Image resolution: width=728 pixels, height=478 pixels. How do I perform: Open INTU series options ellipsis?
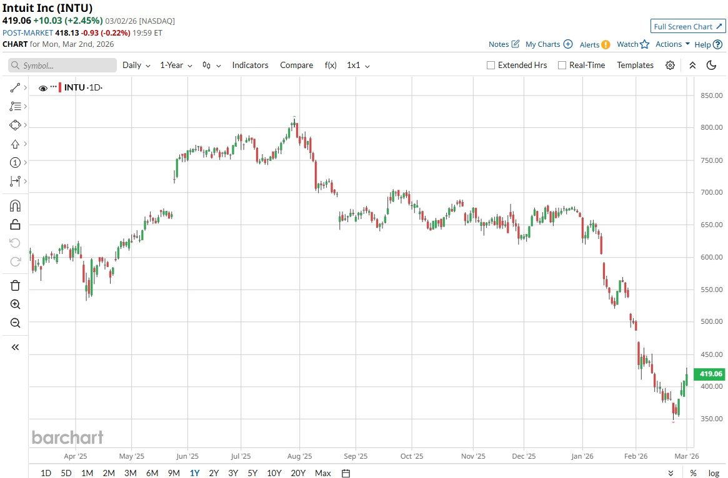coord(53,87)
